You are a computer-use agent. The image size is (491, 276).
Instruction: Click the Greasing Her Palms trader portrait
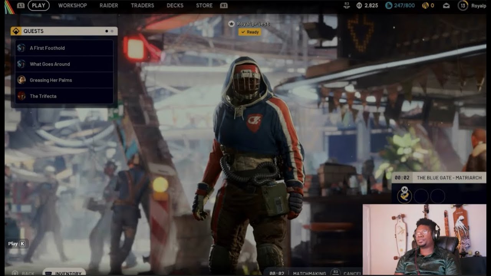(21, 80)
